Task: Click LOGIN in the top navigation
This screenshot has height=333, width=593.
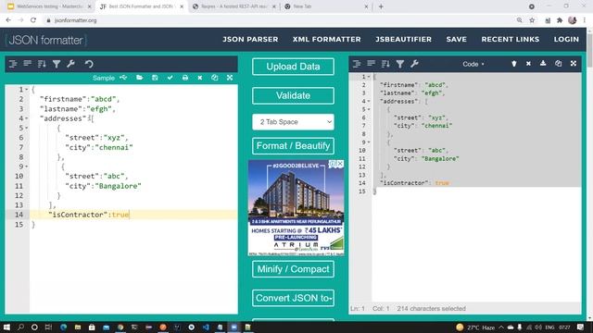Action: tap(566, 39)
